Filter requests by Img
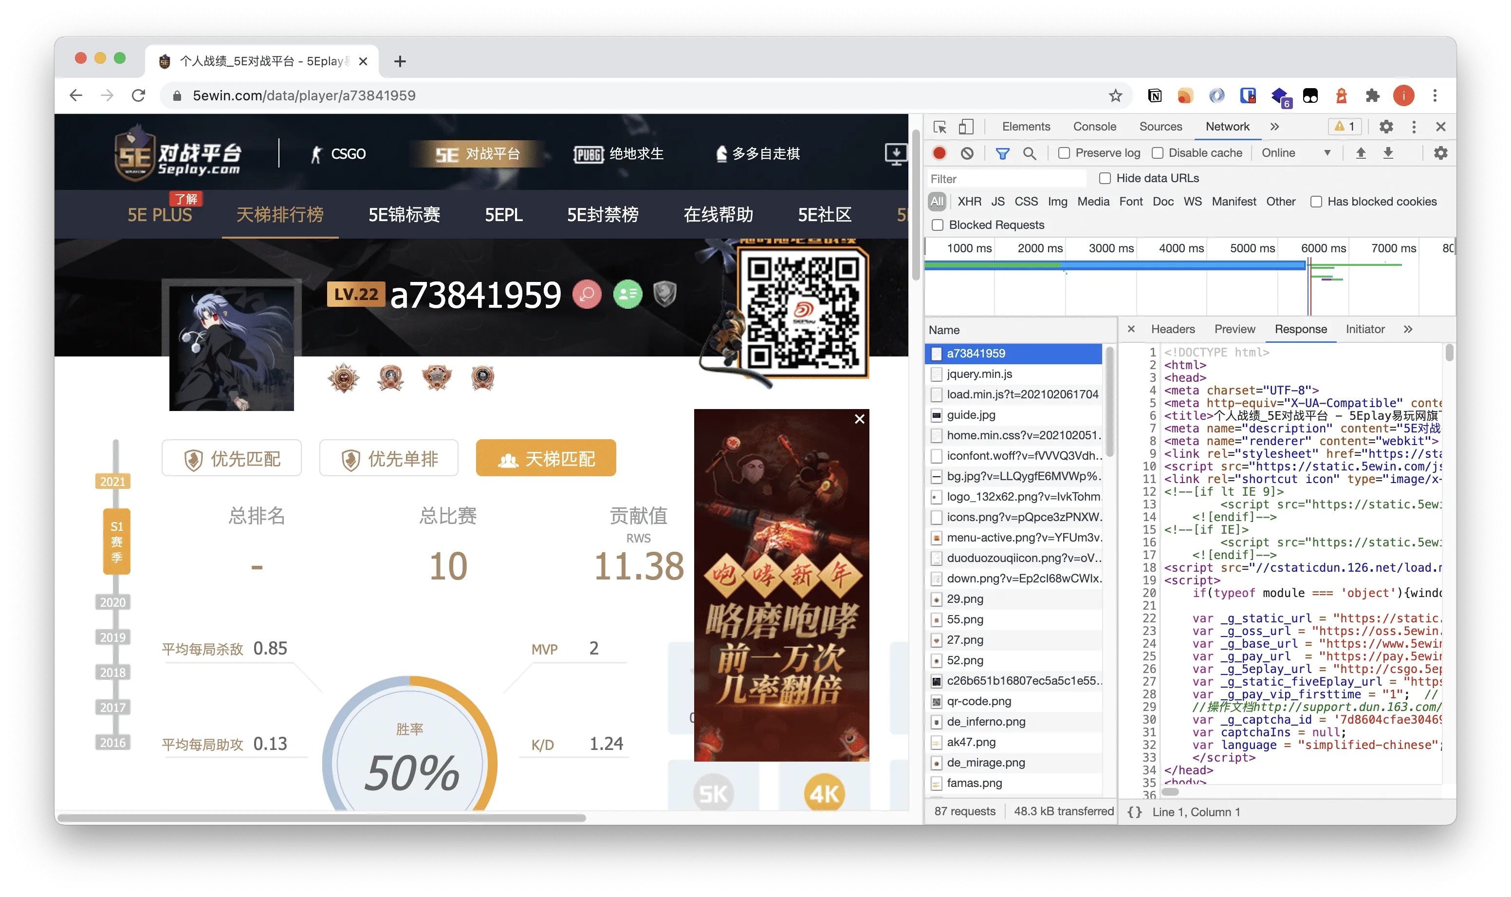This screenshot has height=897, width=1511. pos(1057,201)
